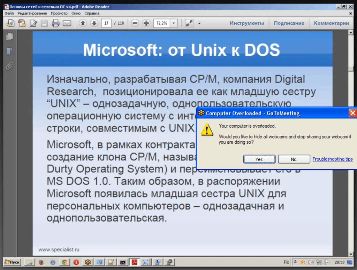Screen dimensions: 357x270
Task: Click Adobe Reader taskbar button
Action: [x=134, y=262]
